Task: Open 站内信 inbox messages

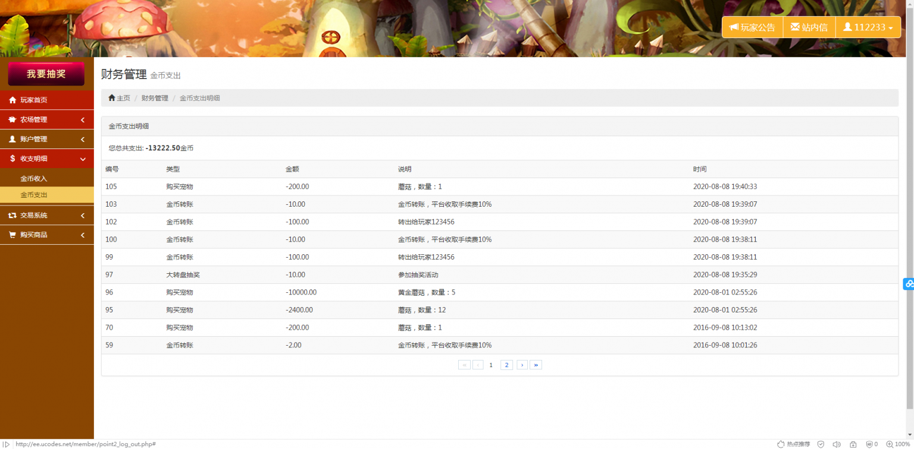Action: point(809,27)
